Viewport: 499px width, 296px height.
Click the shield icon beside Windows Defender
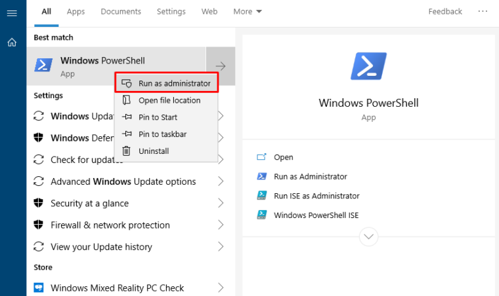[39, 138]
